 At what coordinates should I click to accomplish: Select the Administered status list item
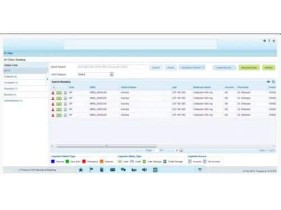[x=13, y=101]
